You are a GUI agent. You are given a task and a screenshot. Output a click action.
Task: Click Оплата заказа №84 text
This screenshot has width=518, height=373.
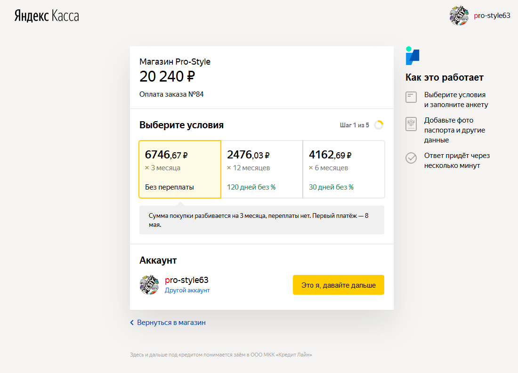171,94
